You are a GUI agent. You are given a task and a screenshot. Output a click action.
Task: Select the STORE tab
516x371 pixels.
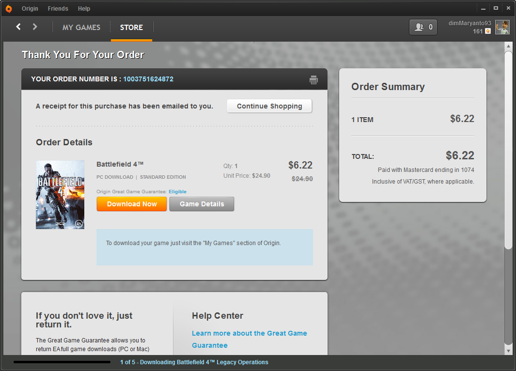pyautogui.click(x=131, y=28)
